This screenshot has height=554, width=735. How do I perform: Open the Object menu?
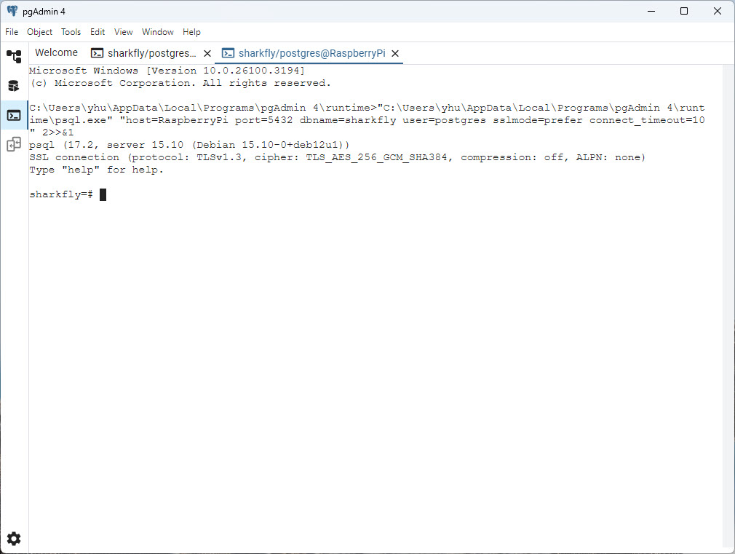click(39, 32)
